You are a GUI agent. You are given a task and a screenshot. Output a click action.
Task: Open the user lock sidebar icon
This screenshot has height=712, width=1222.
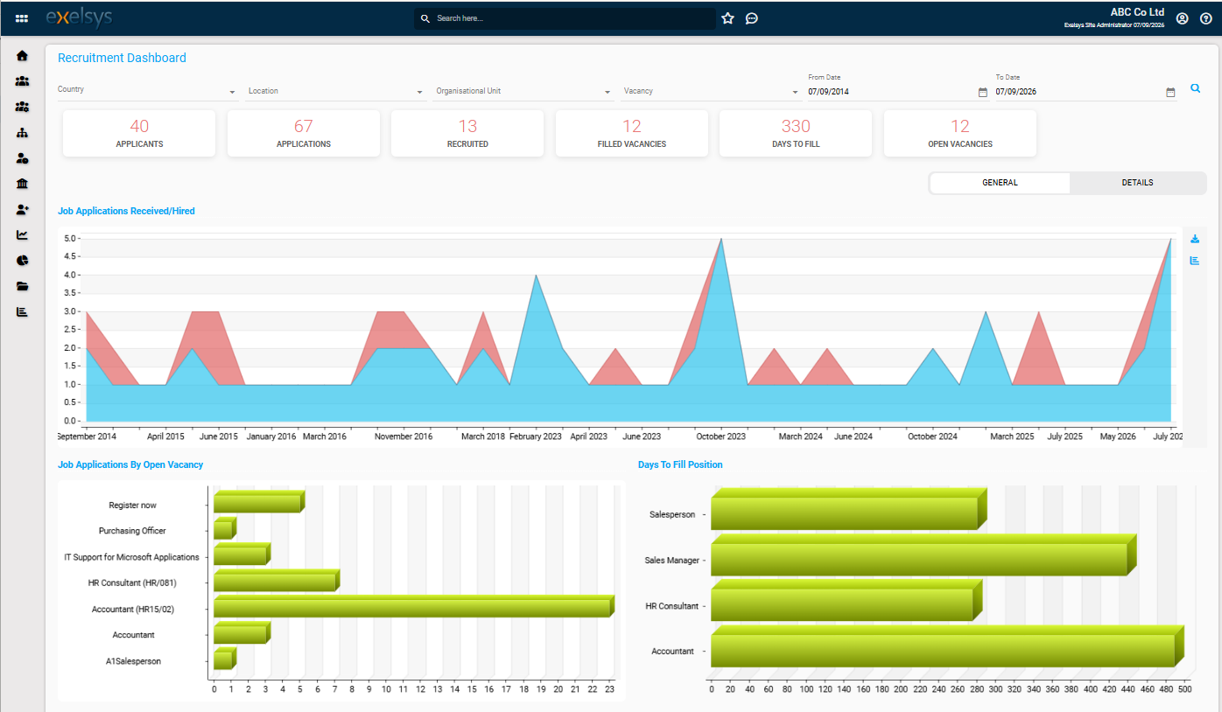pyautogui.click(x=22, y=158)
